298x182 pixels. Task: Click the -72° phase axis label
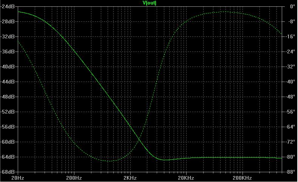[x=290, y=142]
